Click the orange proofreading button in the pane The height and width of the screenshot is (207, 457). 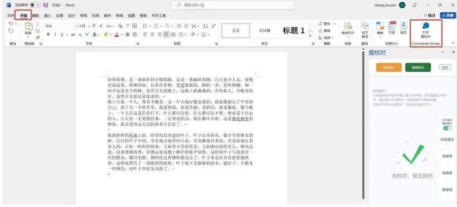click(389, 67)
